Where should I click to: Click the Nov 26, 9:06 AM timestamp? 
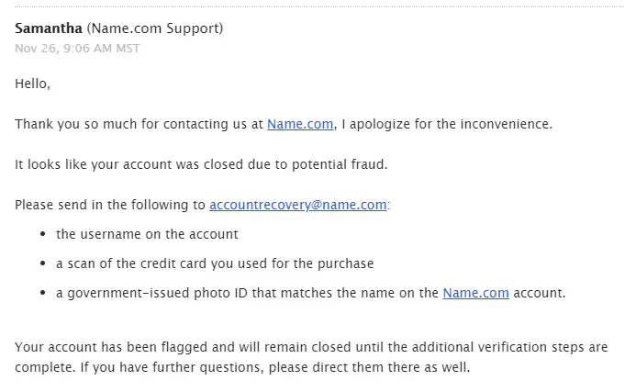77,49
